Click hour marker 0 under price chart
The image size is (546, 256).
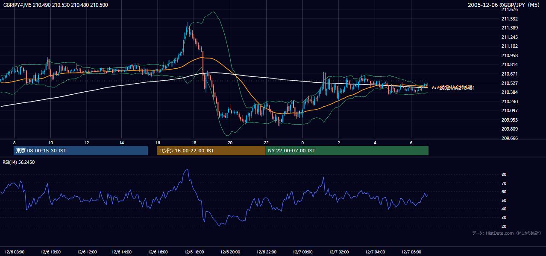pyautogui.click(x=302, y=143)
